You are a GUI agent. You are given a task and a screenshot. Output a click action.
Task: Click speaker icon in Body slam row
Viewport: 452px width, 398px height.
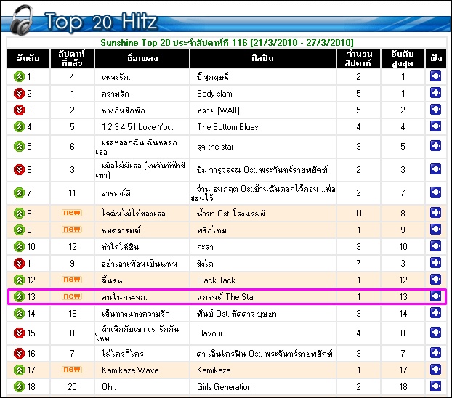coord(435,93)
